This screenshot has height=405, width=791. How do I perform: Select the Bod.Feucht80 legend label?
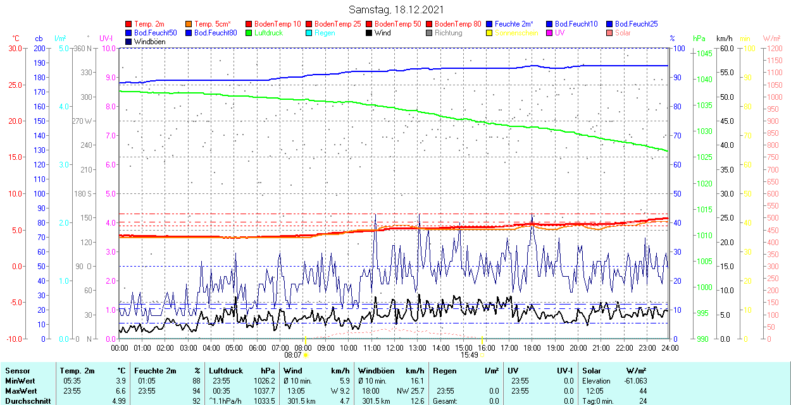point(215,33)
